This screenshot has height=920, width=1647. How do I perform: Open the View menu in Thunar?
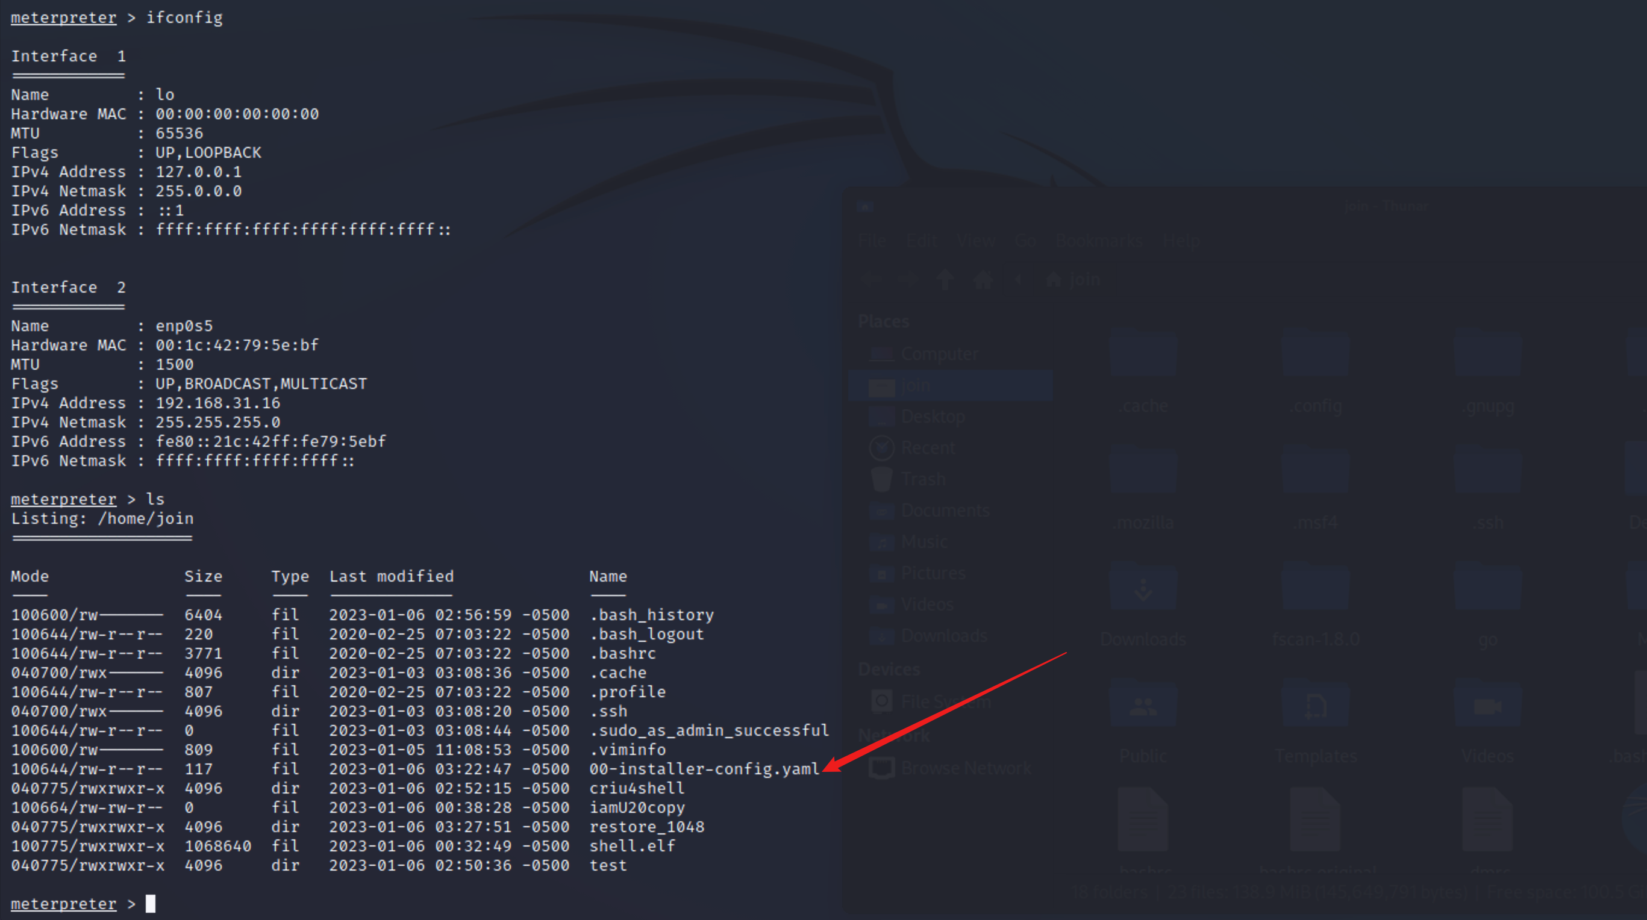point(976,241)
